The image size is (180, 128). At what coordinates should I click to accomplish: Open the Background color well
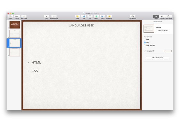point(168,51)
